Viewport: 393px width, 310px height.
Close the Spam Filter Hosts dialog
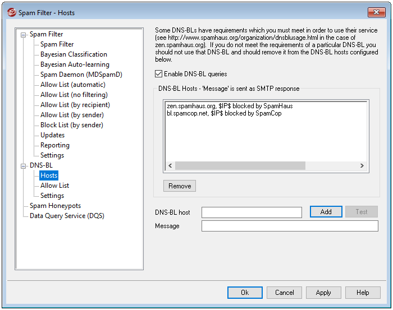[x=376, y=12]
